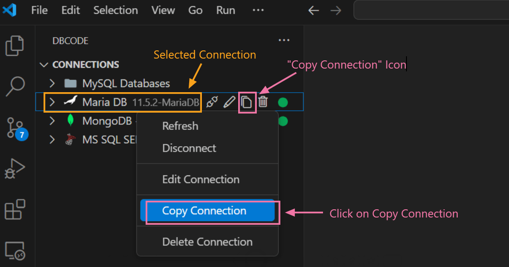This screenshot has height=267, width=509.
Task: Select the Maria DB connection label
Action: (x=104, y=102)
